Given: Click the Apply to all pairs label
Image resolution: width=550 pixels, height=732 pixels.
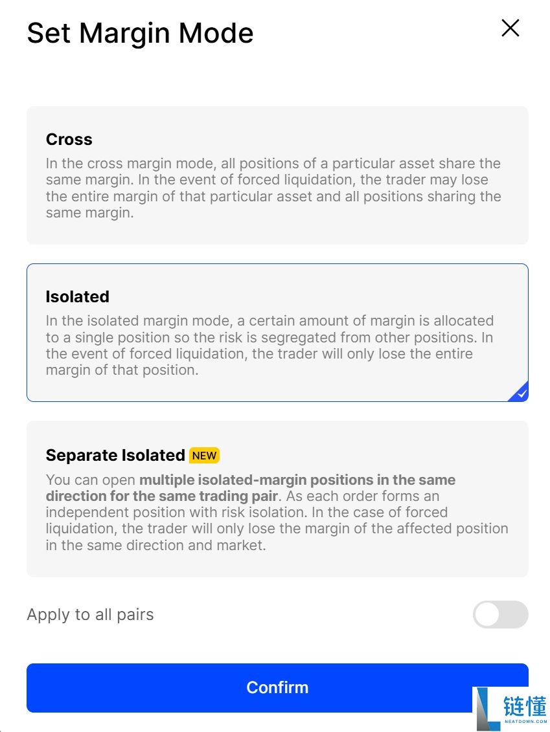Looking at the screenshot, I should (90, 614).
